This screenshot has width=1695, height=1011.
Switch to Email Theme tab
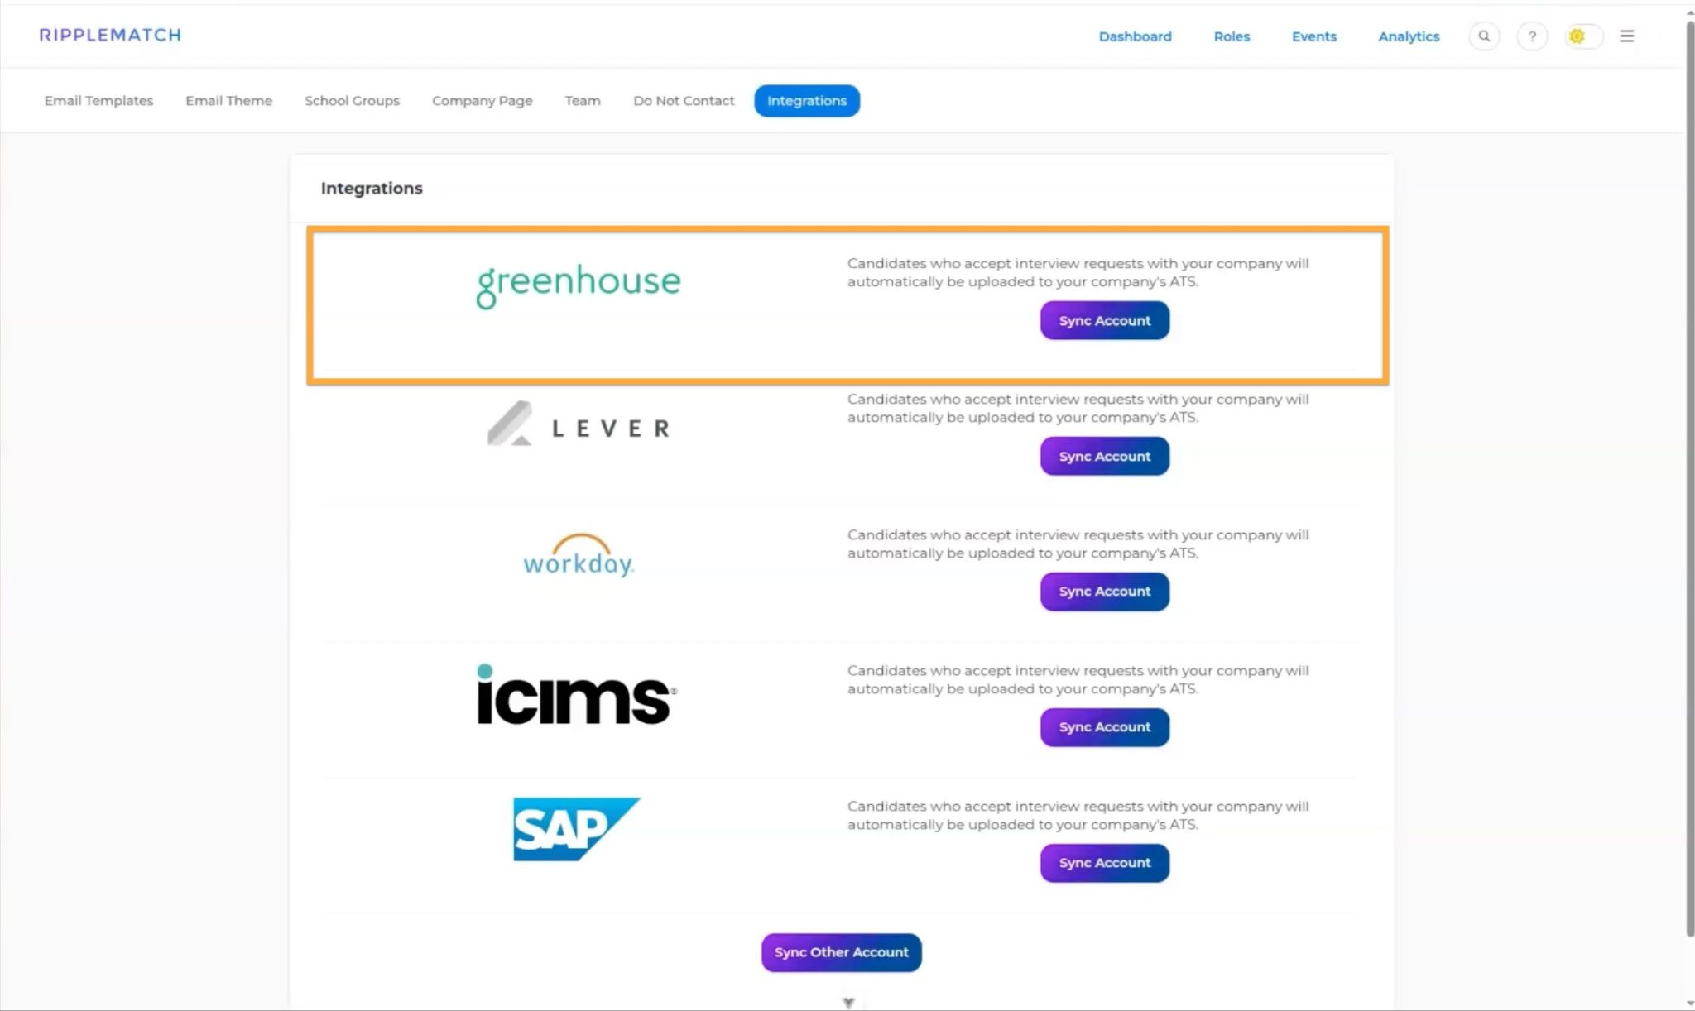tap(228, 101)
